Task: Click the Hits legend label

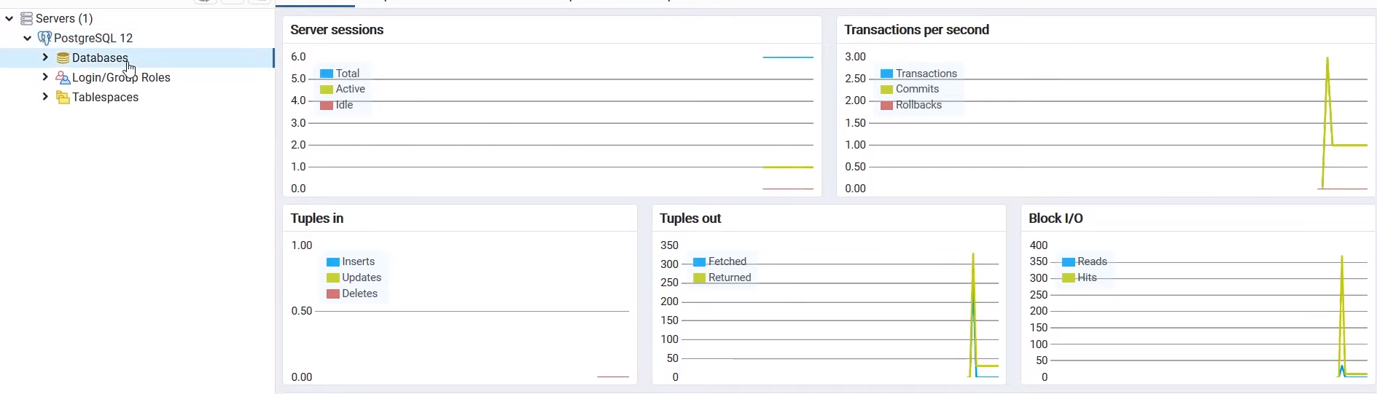Action: pos(1087,277)
